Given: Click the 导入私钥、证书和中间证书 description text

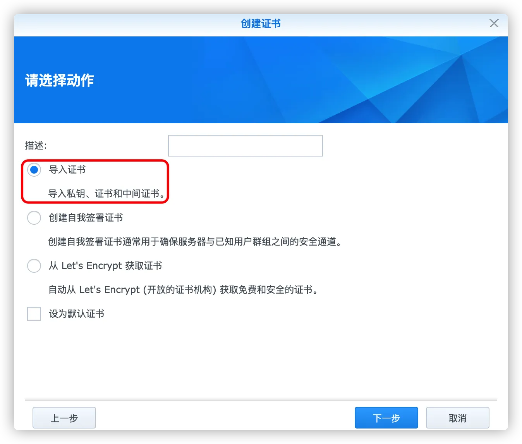Looking at the screenshot, I should tap(107, 194).
